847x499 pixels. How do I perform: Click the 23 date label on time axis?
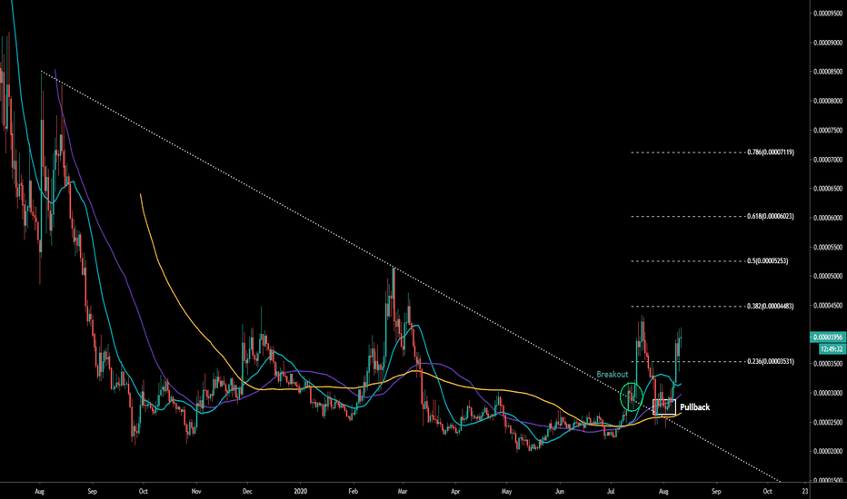tap(805, 492)
